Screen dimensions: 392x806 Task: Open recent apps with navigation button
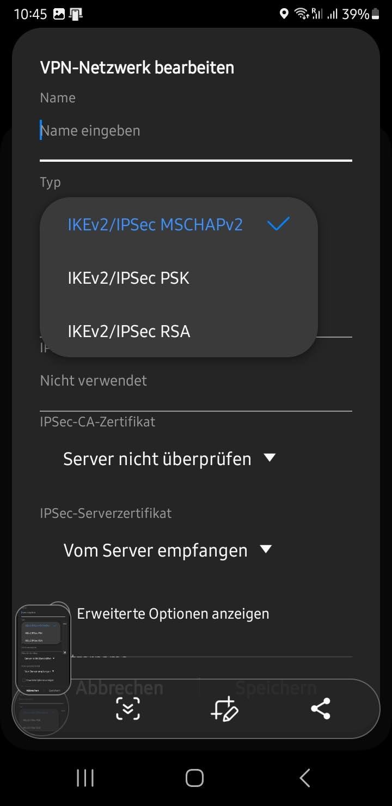85,778
